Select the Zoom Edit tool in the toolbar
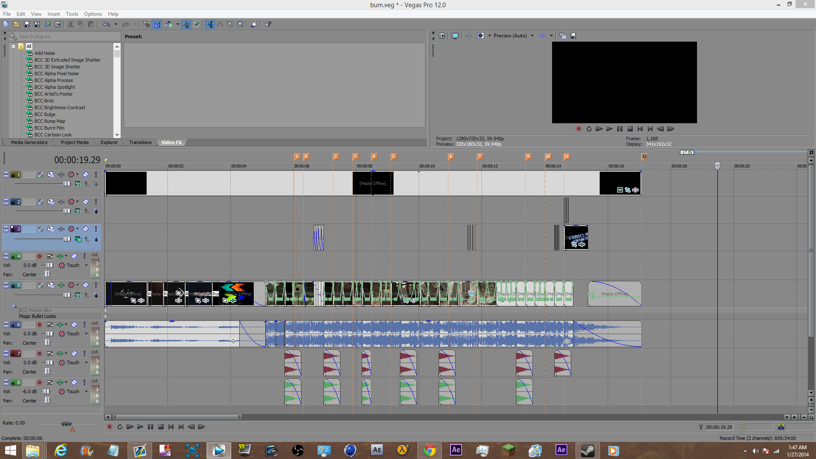Screen dimensions: 816x459 pyautogui.click(x=241, y=24)
